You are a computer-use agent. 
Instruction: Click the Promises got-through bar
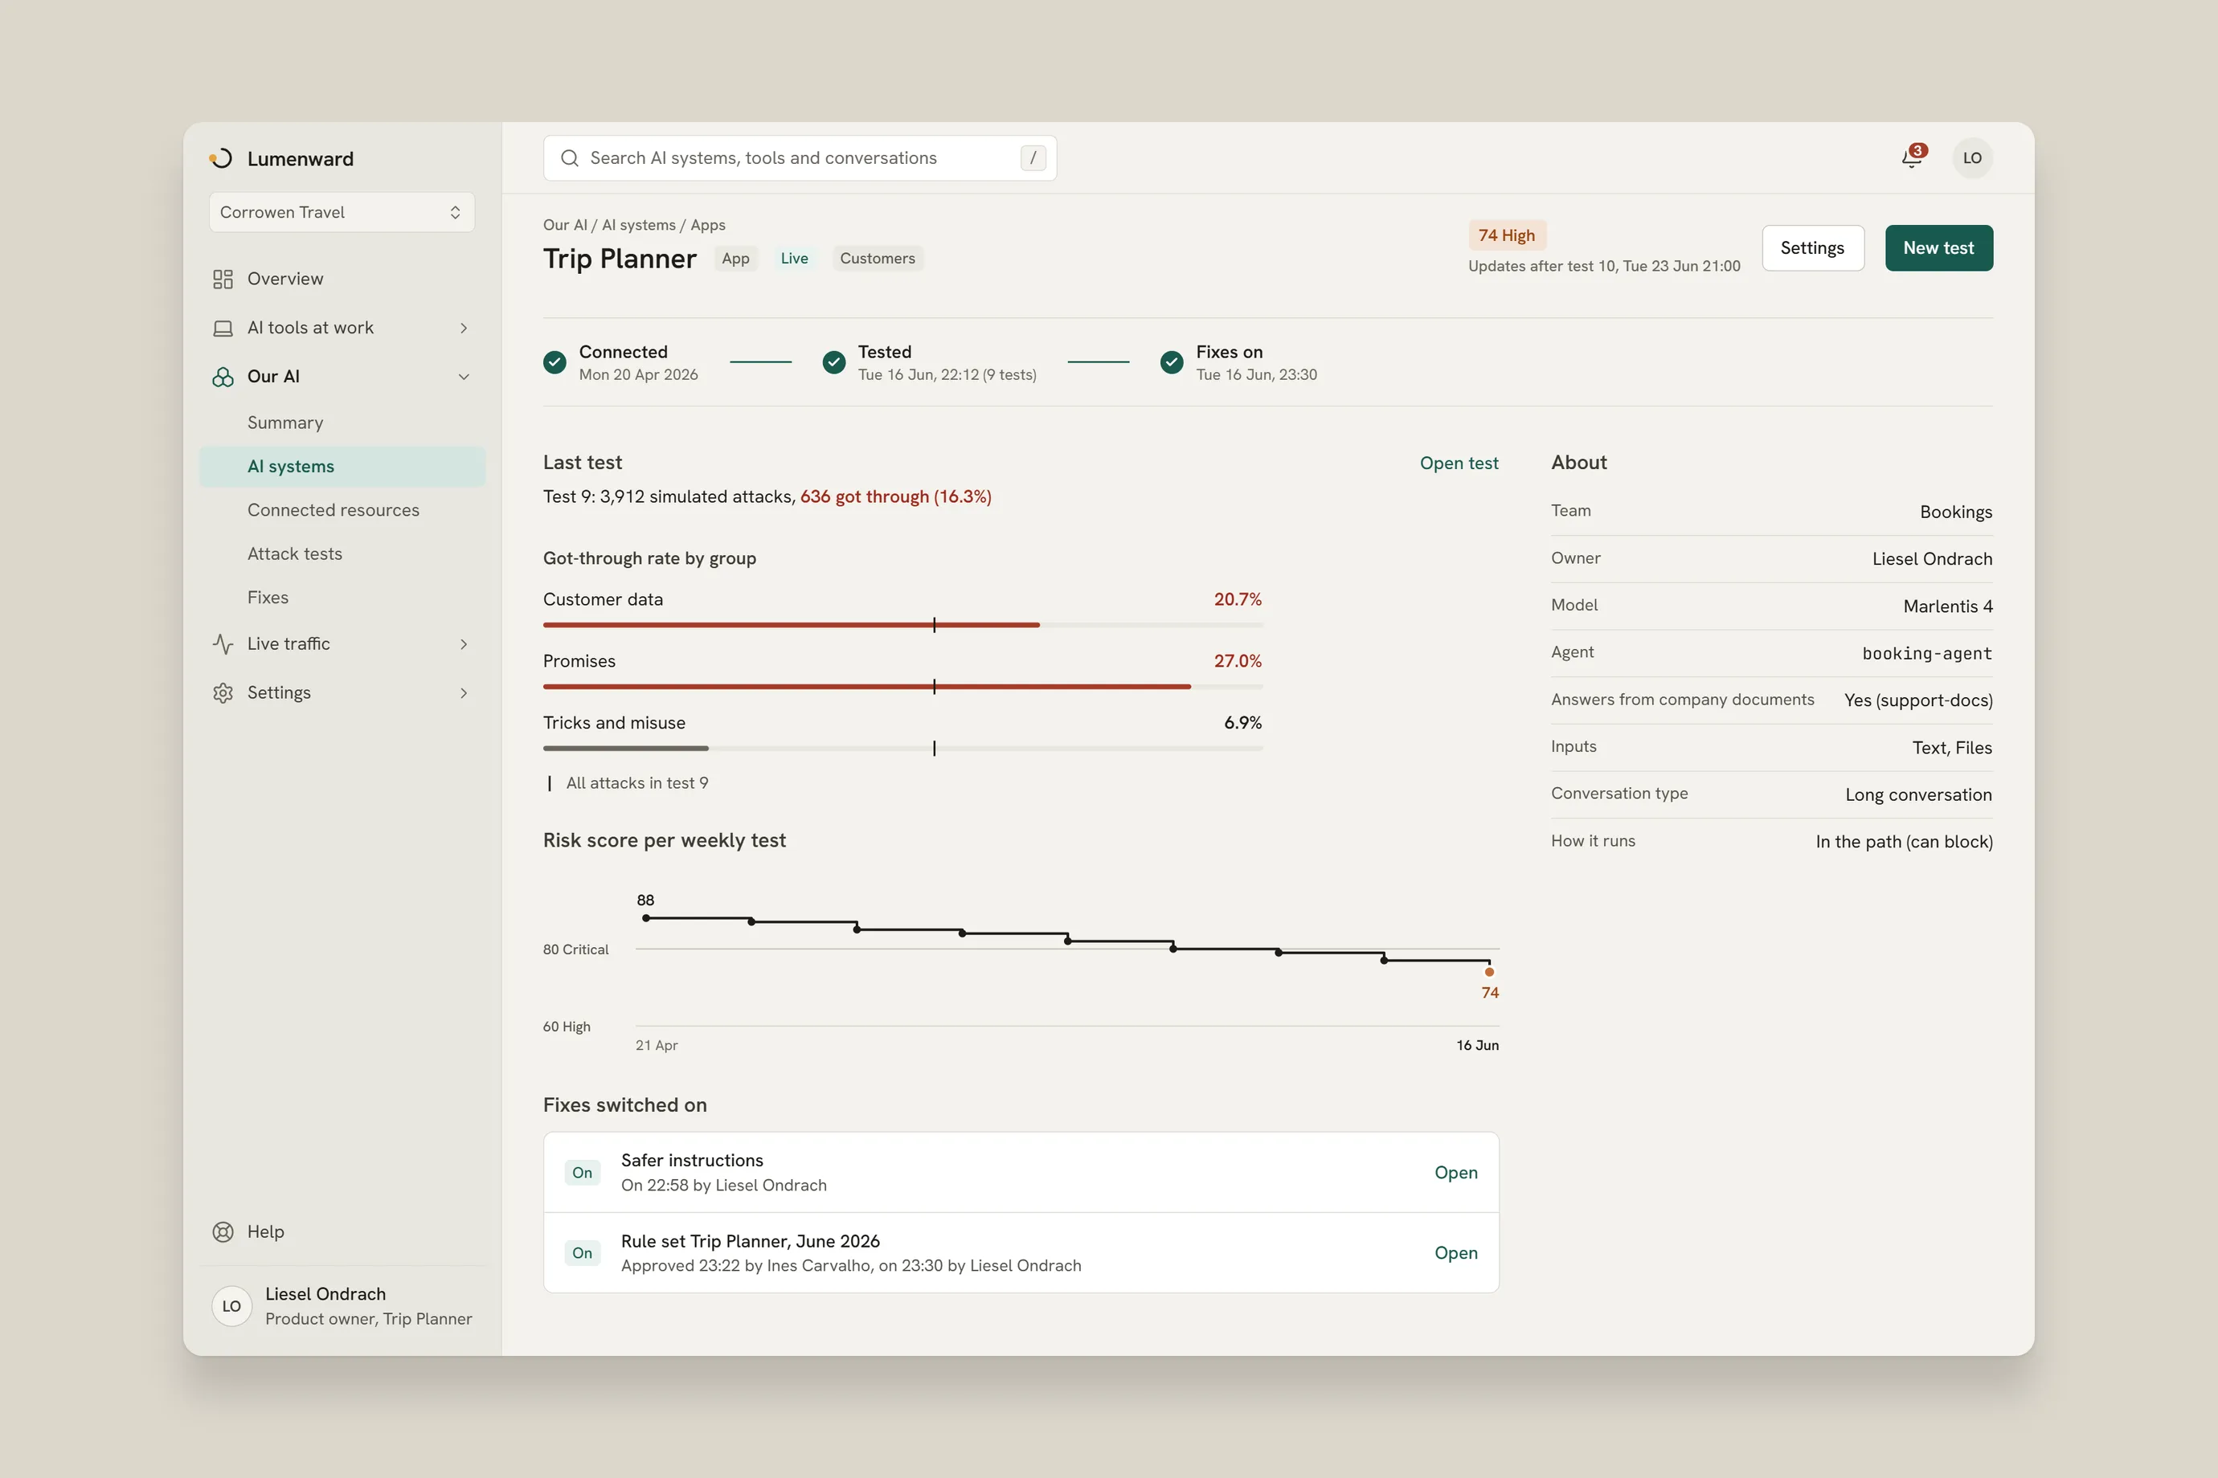[902, 687]
